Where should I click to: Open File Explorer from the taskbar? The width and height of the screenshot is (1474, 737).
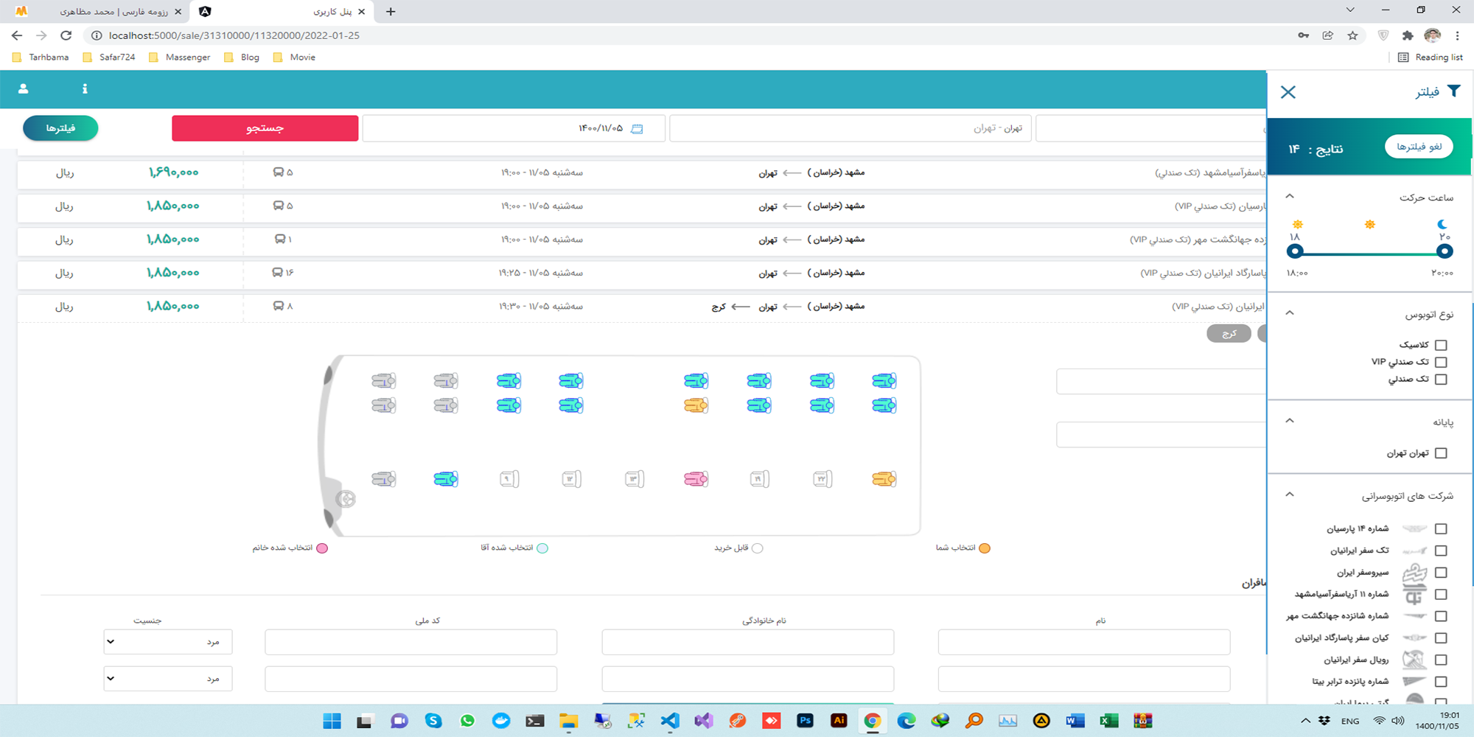[568, 721]
